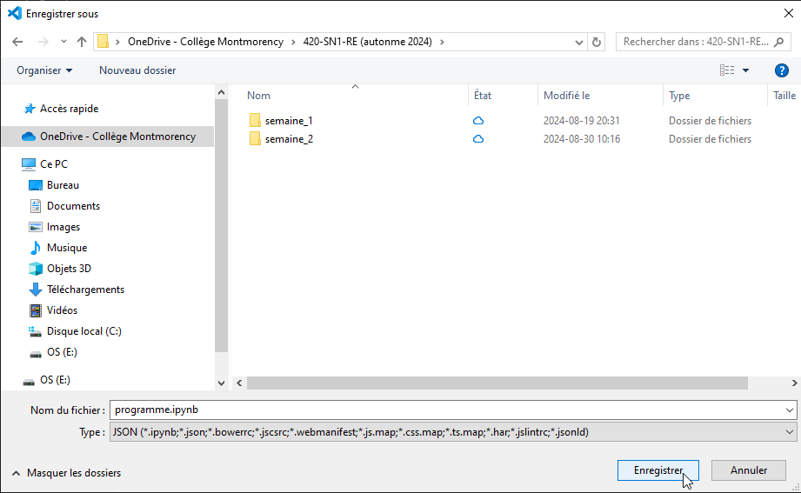Expand the view options dropdown arrow

pos(746,70)
